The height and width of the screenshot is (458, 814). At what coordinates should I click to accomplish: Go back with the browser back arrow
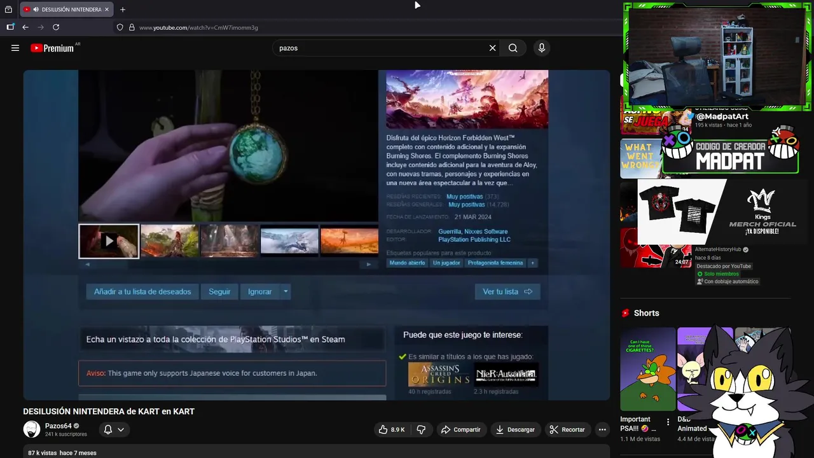[x=25, y=27]
